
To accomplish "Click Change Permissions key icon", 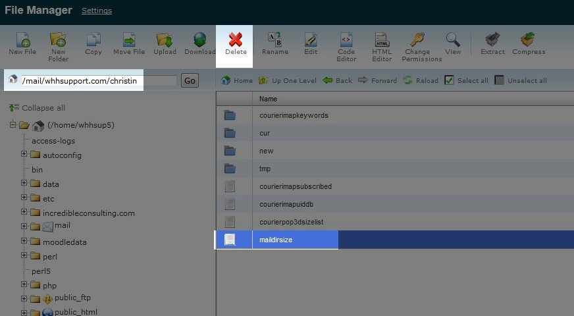I will point(417,39).
